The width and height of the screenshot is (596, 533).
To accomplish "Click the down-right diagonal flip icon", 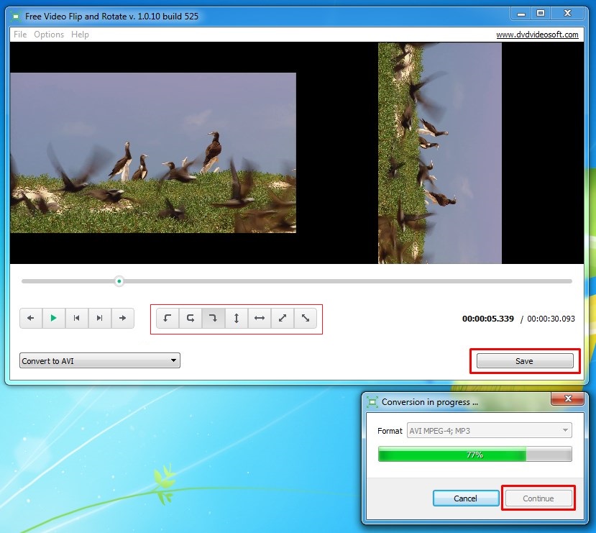I will 306,318.
